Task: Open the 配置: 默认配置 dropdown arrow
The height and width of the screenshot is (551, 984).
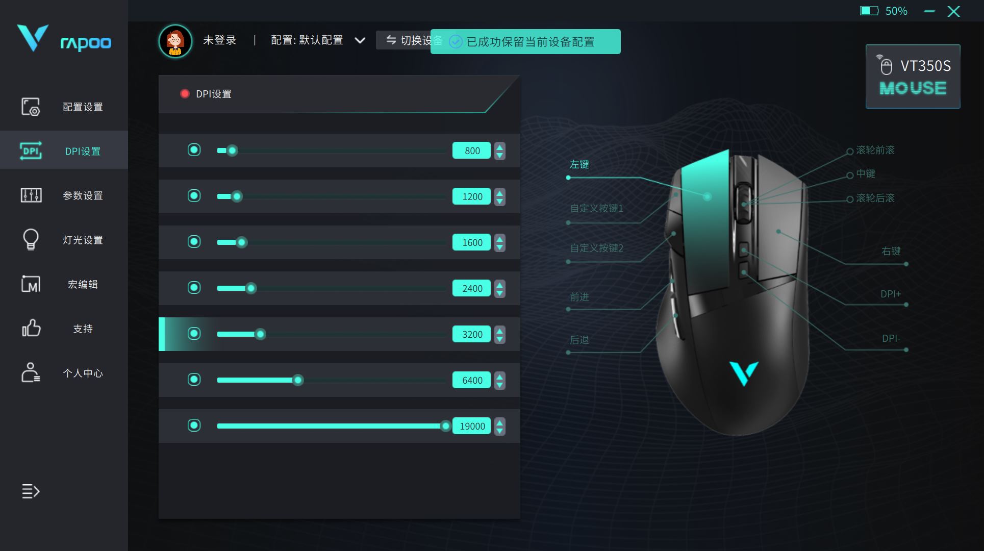Action: [360, 40]
